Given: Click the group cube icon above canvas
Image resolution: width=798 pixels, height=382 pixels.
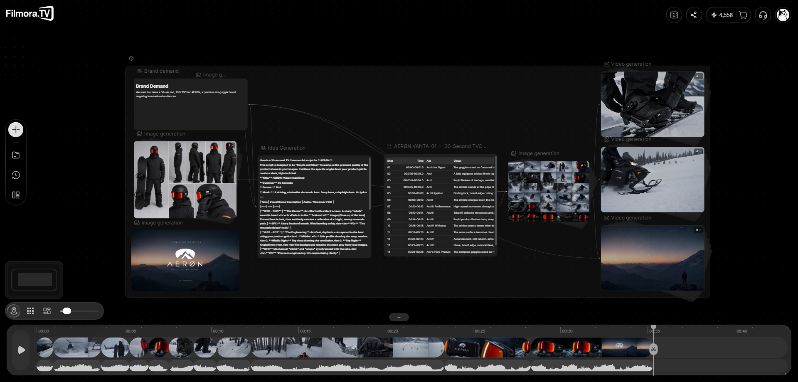Looking at the screenshot, I should point(131,58).
